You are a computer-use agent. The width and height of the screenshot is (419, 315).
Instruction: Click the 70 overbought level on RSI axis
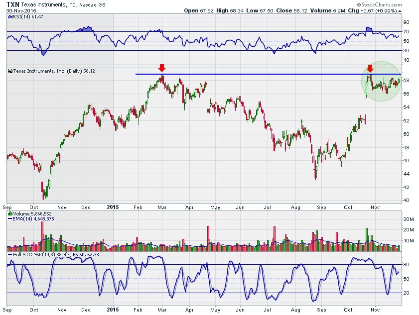point(406,31)
